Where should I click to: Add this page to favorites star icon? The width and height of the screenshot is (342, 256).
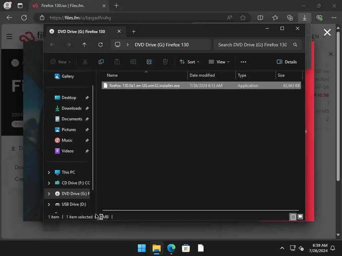(x=243, y=18)
